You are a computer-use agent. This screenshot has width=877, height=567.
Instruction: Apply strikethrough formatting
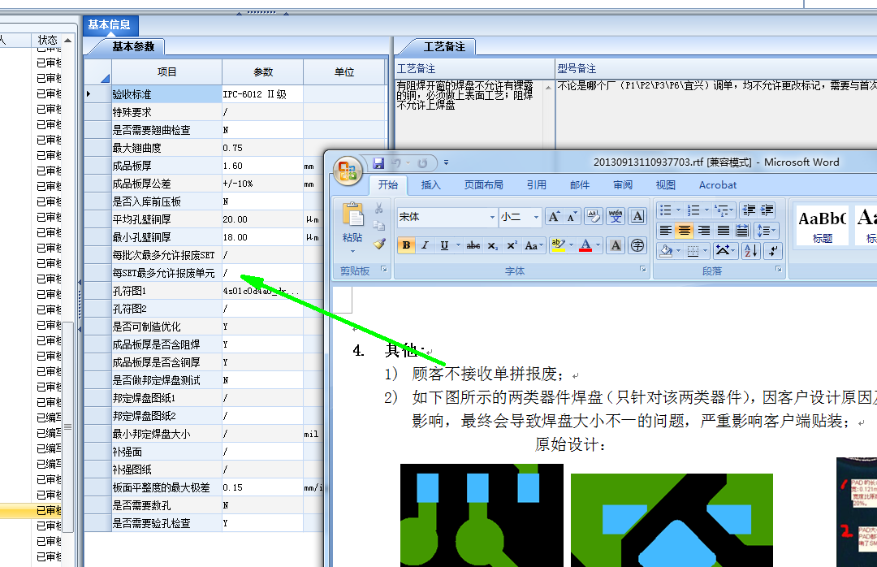click(473, 245)
